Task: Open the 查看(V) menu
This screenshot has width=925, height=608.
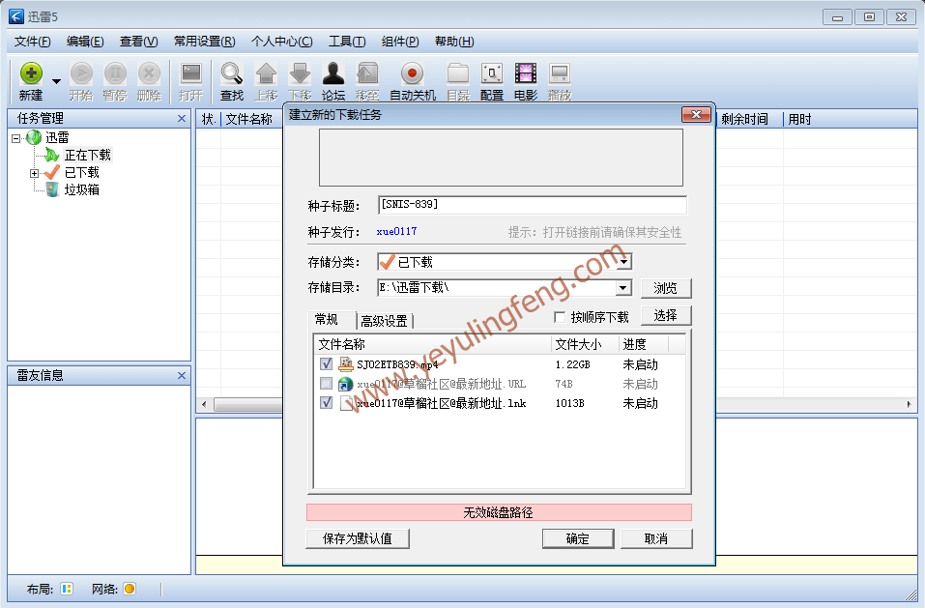Action: click(138, 42)
